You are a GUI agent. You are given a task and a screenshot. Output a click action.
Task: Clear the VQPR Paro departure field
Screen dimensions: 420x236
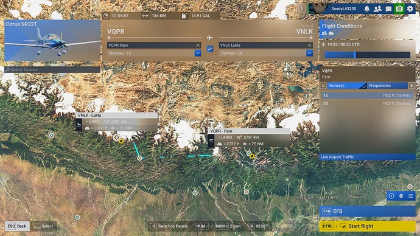pos(198,45)
